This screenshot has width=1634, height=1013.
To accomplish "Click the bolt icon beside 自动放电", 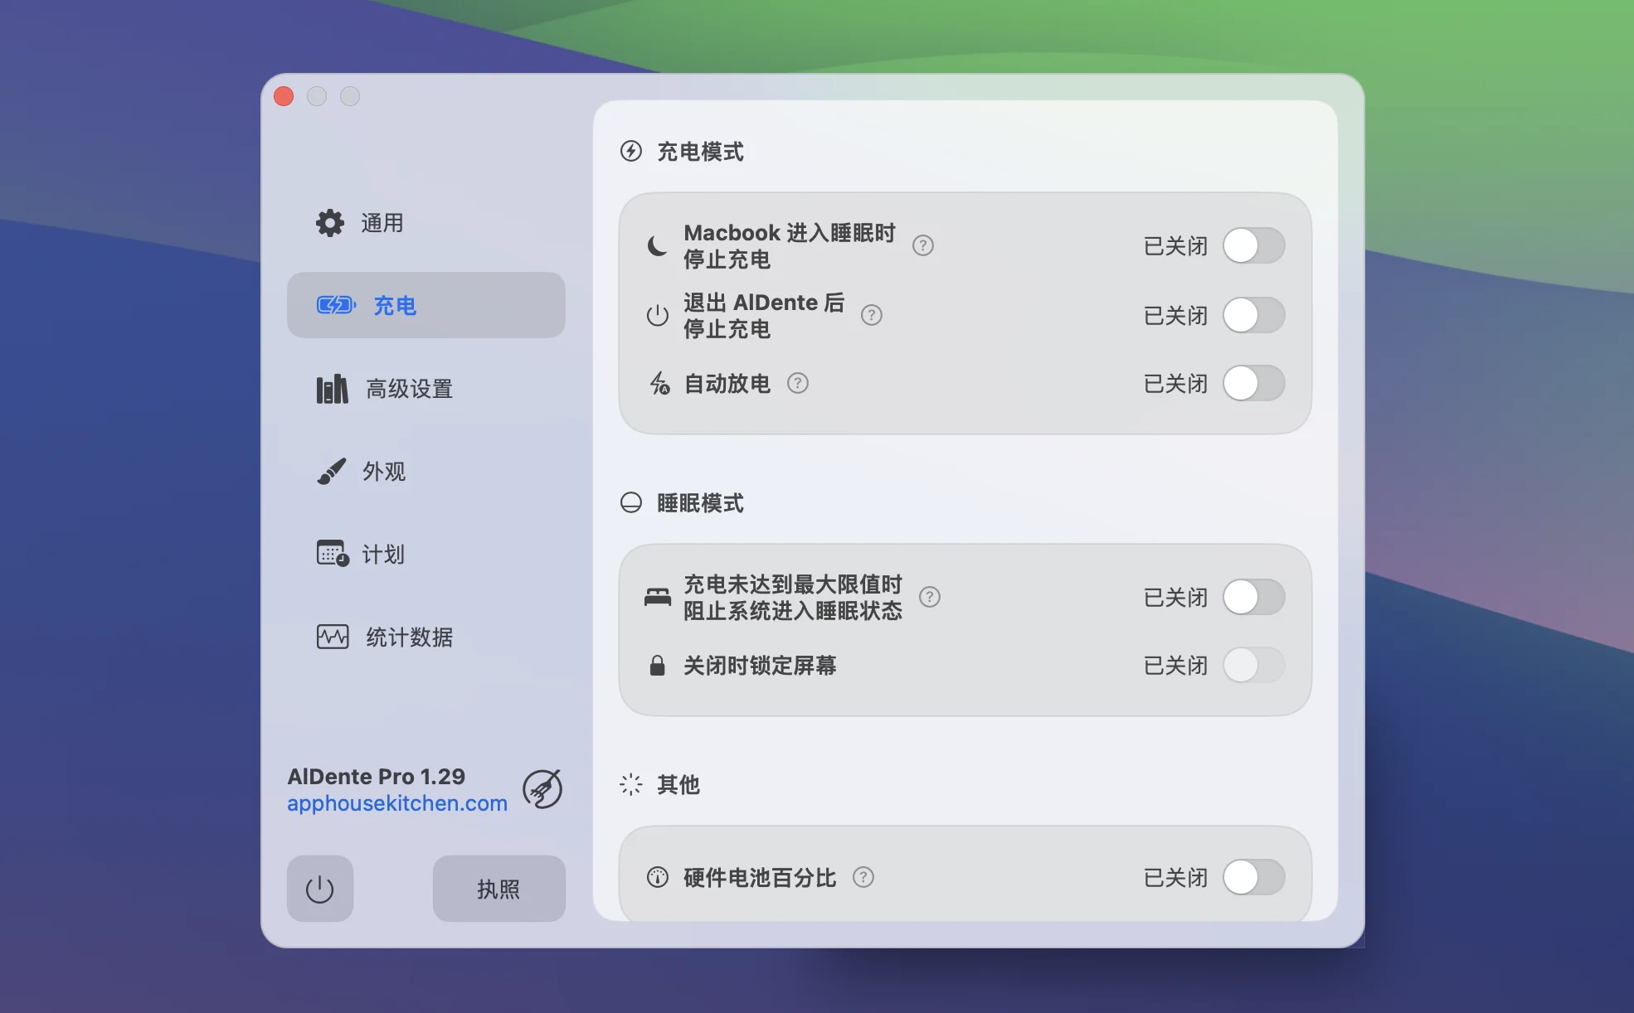I will pos(659,383).
